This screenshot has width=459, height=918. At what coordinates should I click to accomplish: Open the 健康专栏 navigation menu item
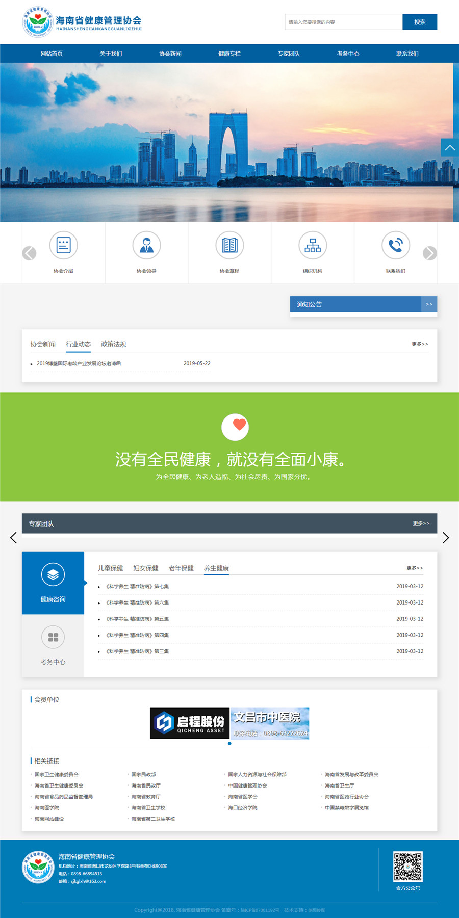229,54
